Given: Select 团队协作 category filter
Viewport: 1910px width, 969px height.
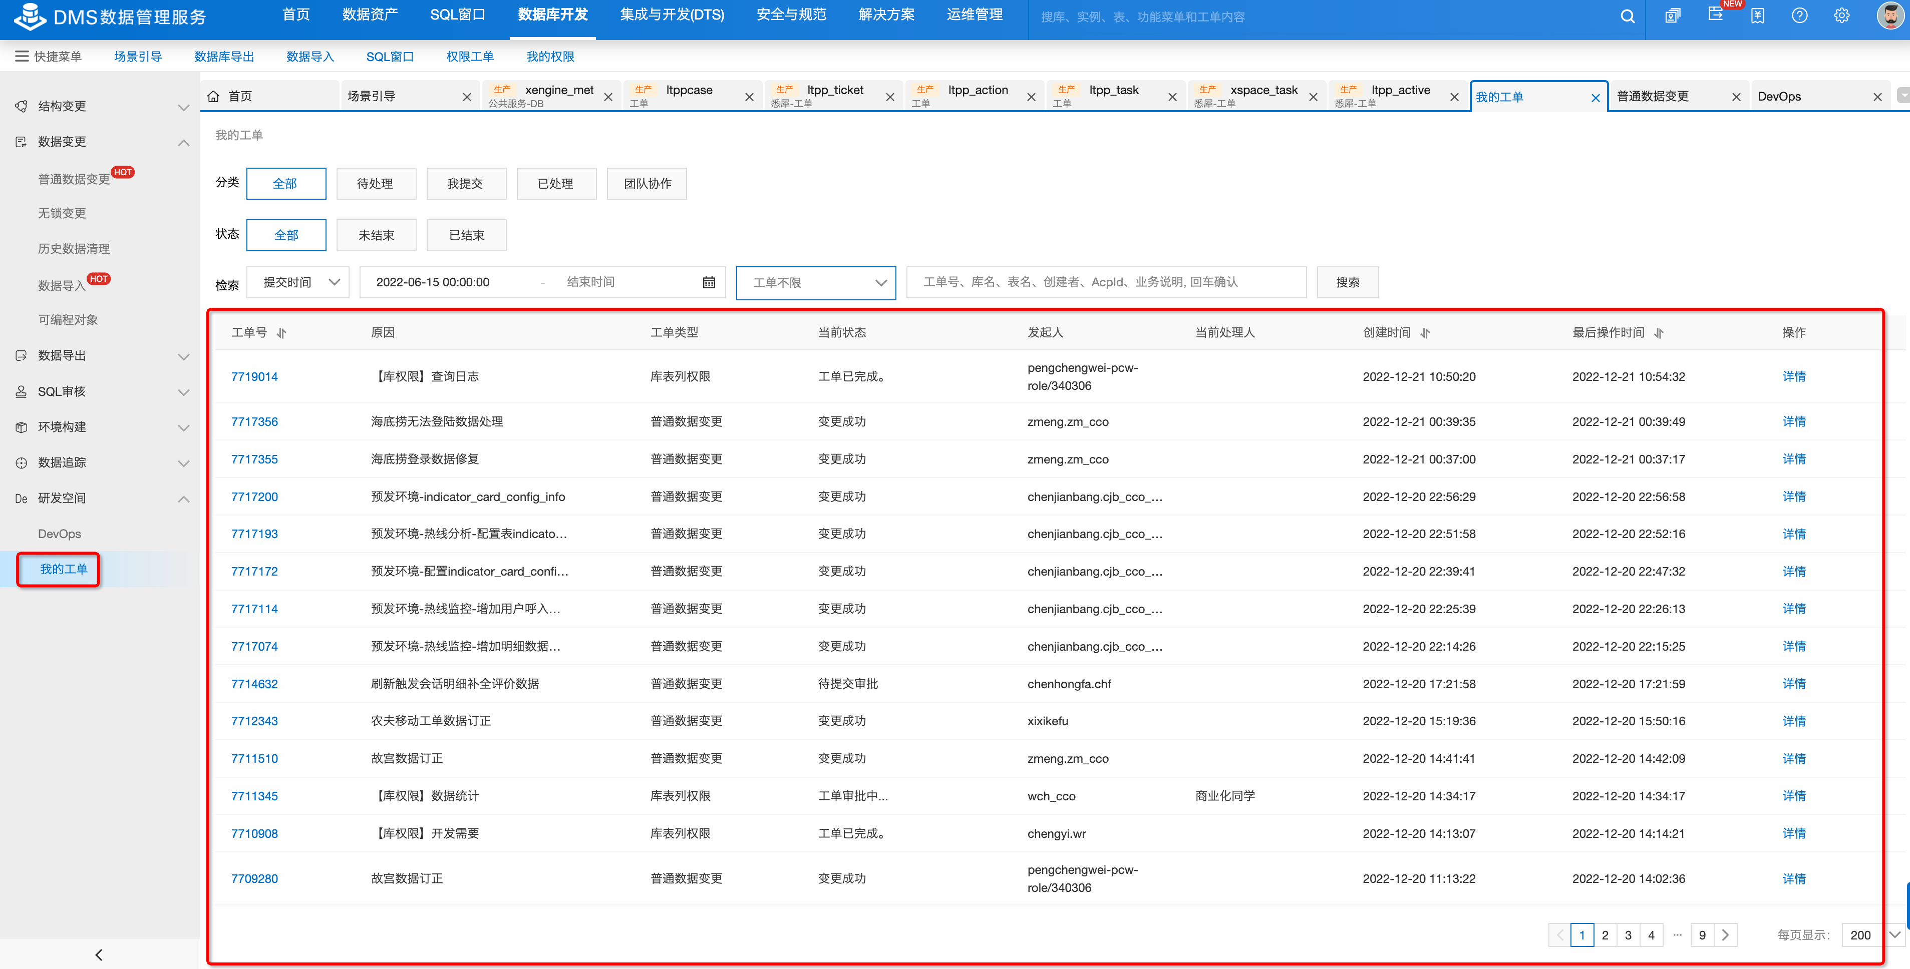Looking at the screenshot, I should [647, 184].
